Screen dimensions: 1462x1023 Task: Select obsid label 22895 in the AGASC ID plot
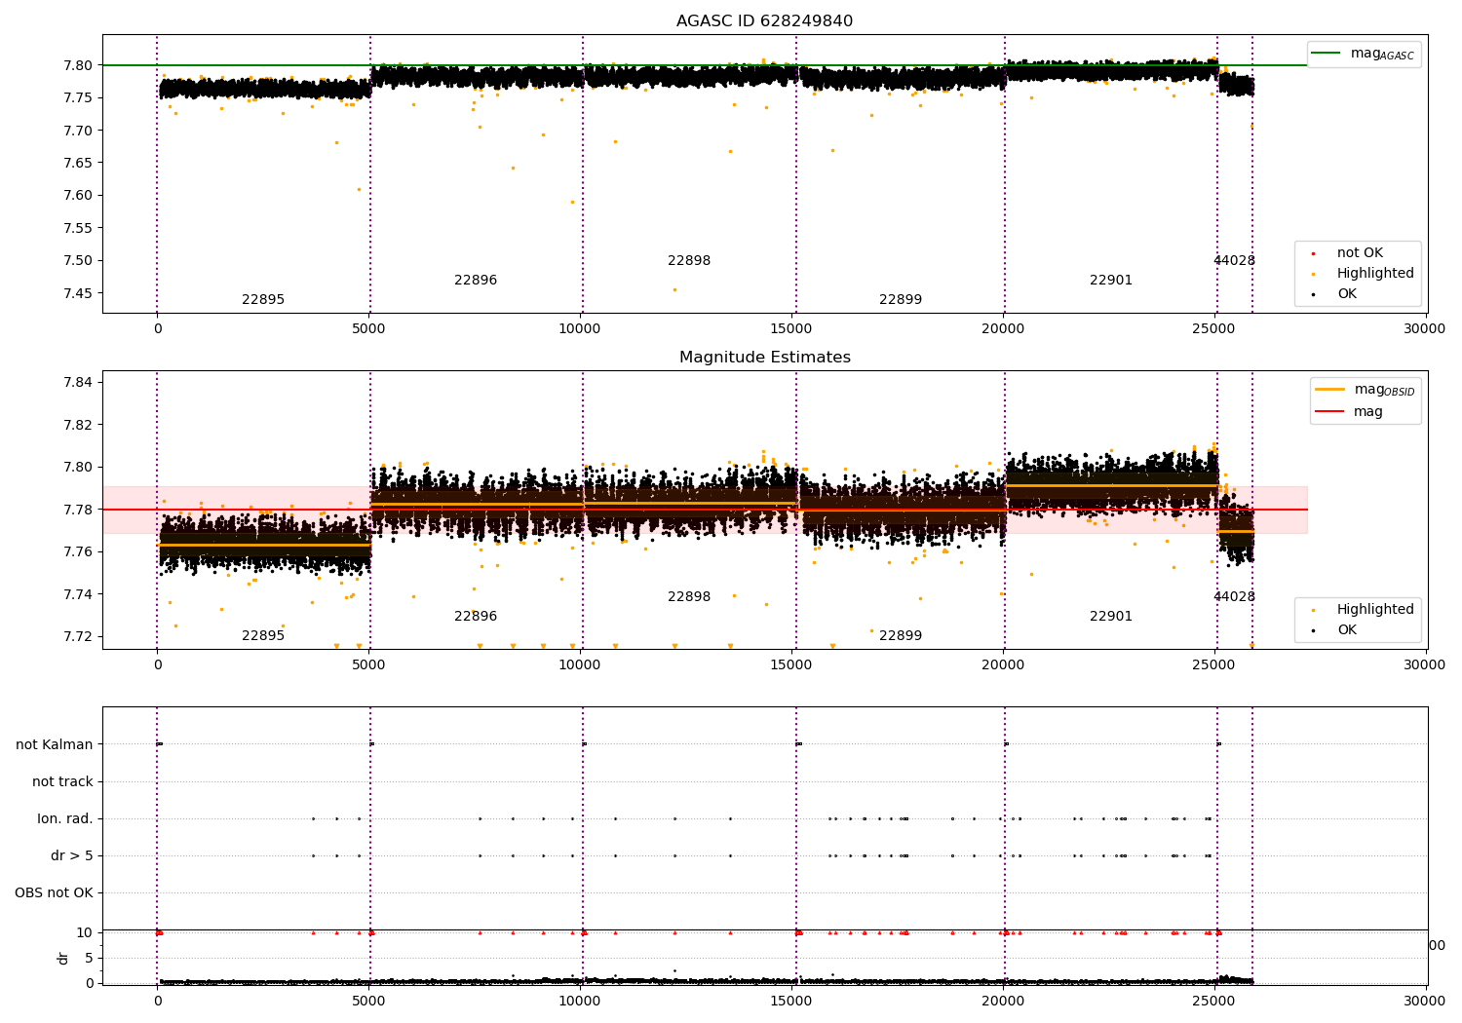pos(263,300)
